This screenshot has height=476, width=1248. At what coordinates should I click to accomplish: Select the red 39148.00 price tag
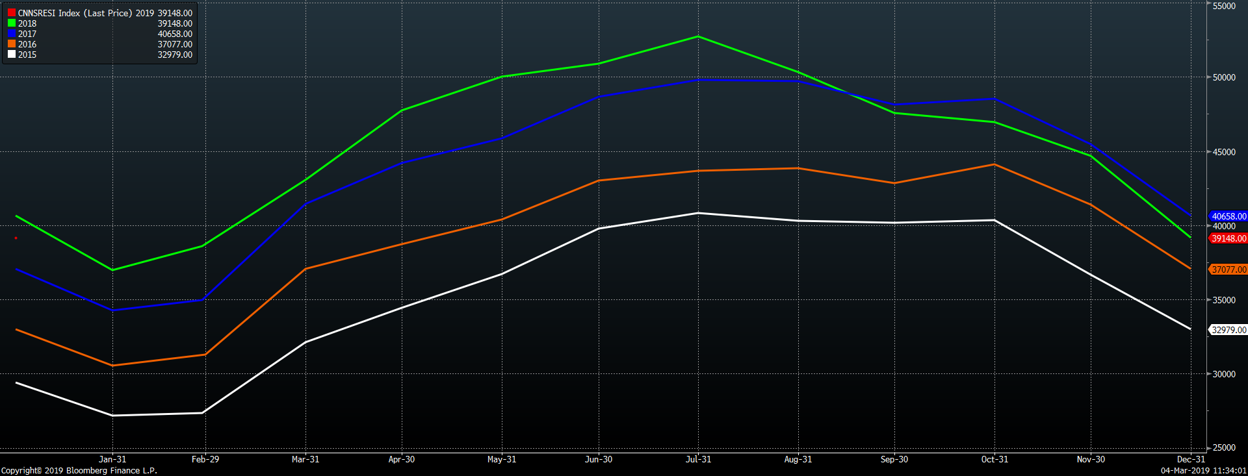coord(1228,238)
